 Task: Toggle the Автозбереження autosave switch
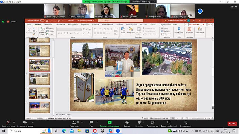coord(42,20)
